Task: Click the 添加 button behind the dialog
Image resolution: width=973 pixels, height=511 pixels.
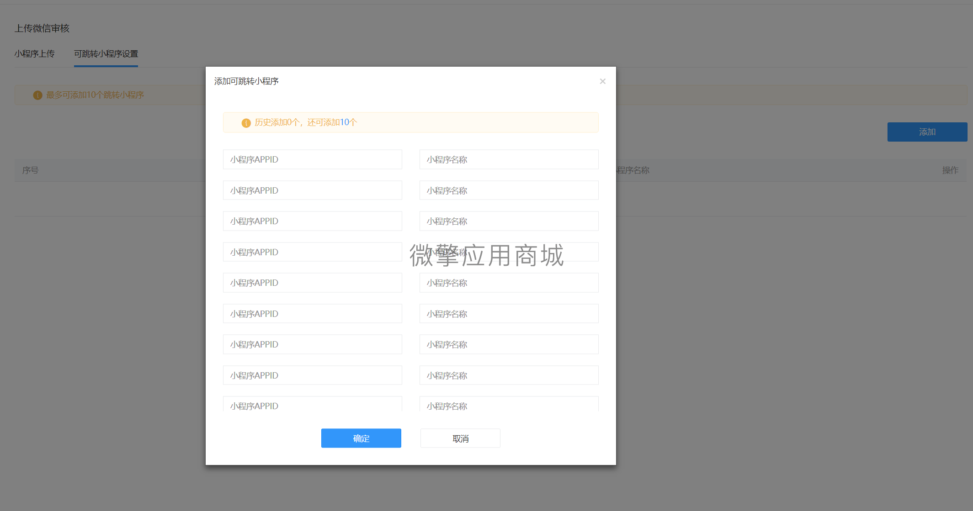Action: 927,132
